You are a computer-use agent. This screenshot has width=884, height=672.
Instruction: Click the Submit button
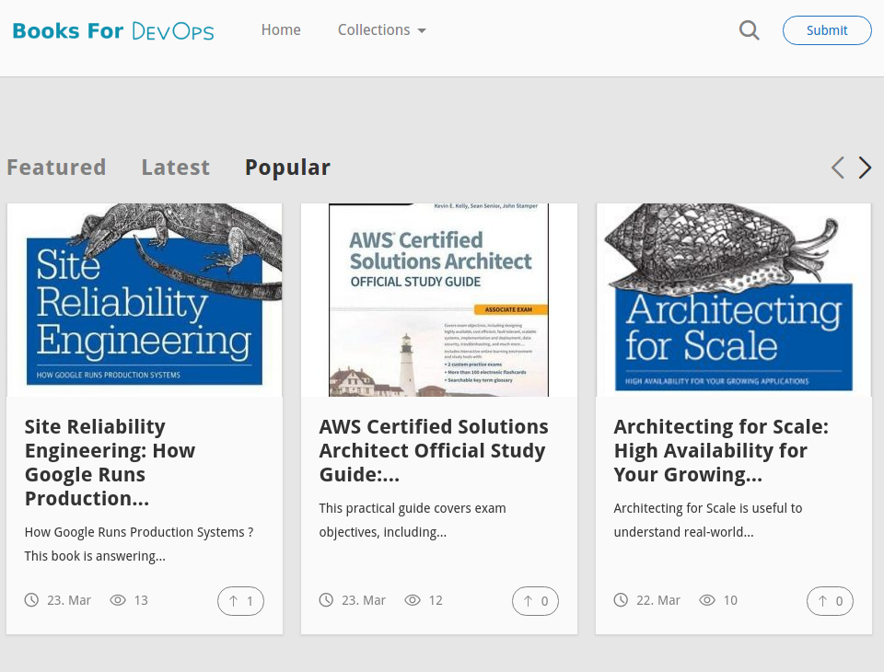click(826, 29)
